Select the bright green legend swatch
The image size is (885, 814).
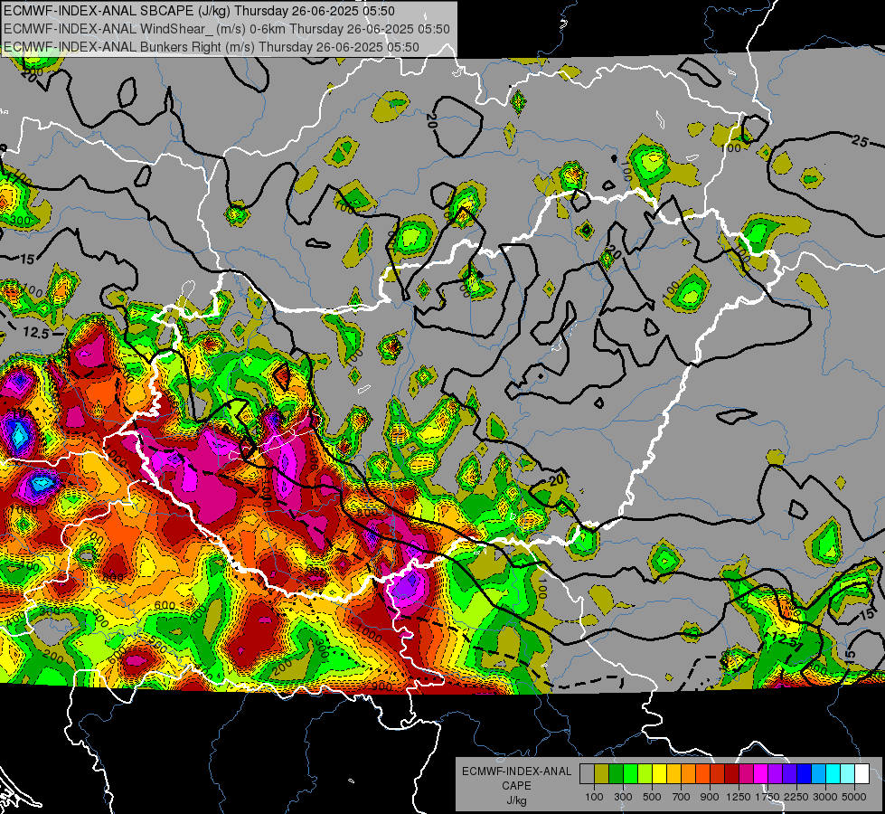pyautogui.click(x=630, y=774)
